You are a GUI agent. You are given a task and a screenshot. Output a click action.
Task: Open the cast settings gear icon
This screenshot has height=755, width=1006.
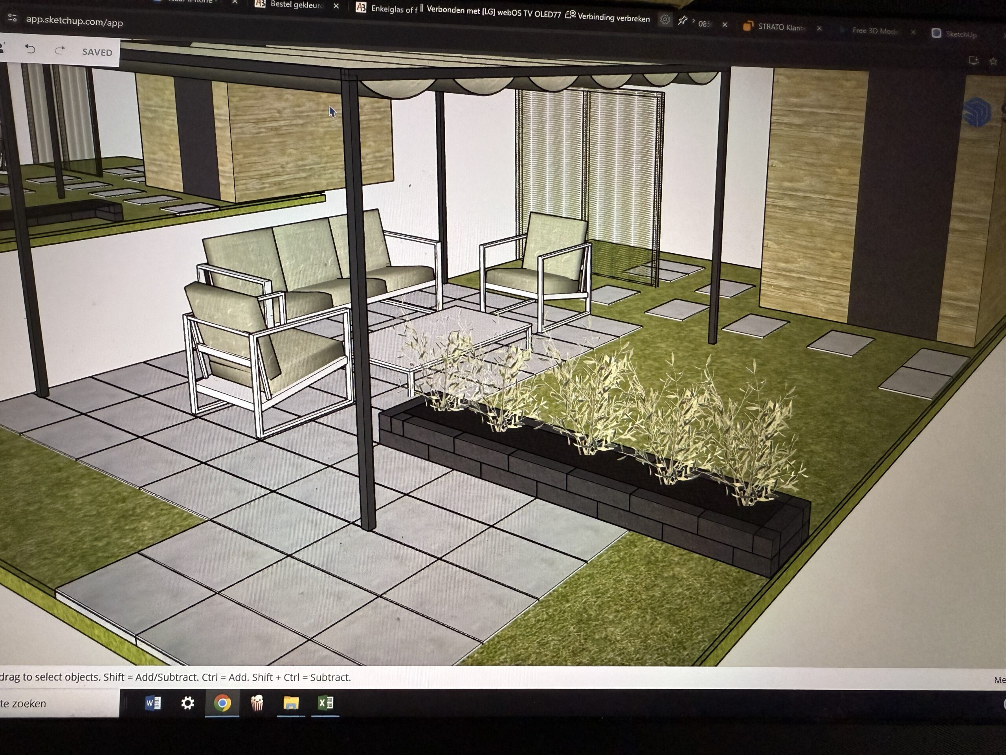[665, 20]
